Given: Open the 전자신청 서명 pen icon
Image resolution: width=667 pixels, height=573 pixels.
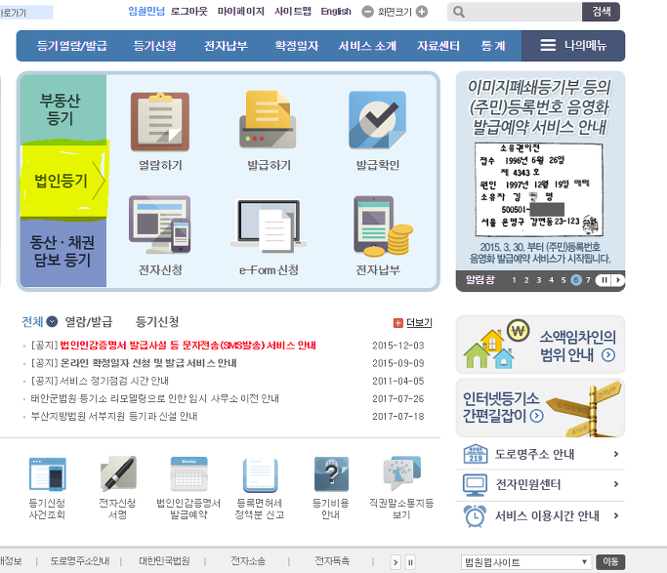Looking at the screenshot, I should (118, 473).
